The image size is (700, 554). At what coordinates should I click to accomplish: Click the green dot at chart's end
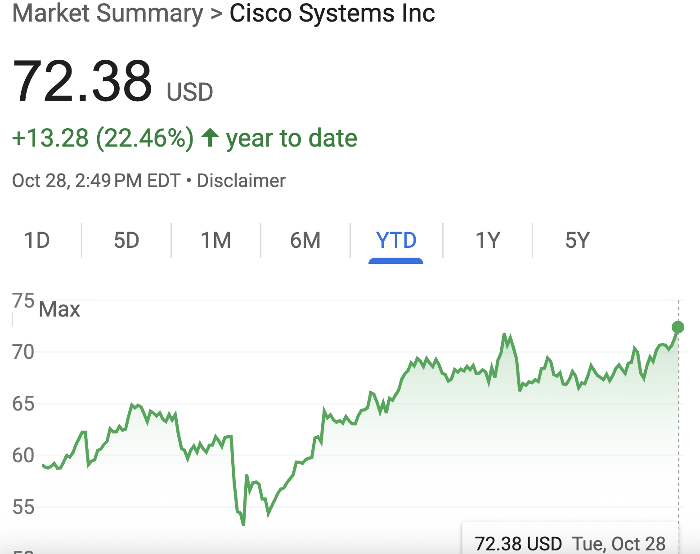click(x=678, y=327)
